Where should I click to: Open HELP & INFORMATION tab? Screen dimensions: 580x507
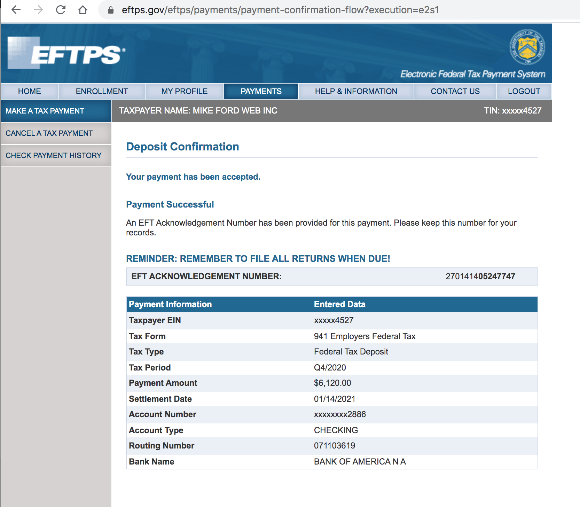356,91
